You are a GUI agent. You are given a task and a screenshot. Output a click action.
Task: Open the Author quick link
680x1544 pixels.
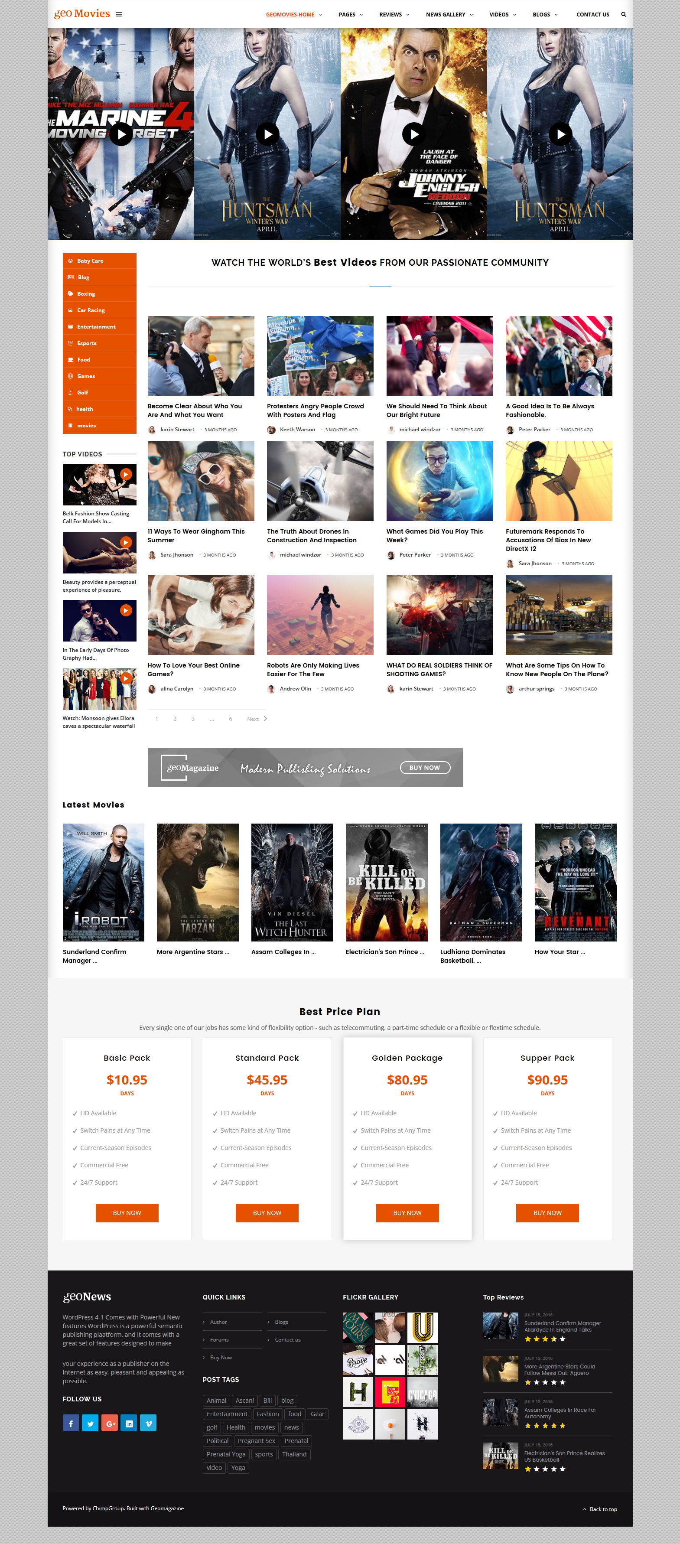point(219,1322)
